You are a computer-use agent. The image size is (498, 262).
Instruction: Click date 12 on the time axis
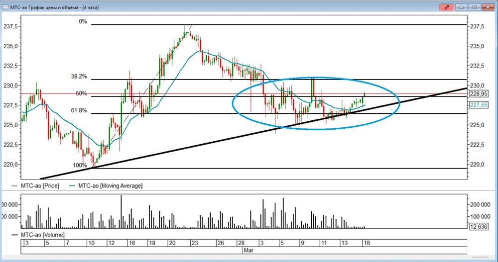111,243
